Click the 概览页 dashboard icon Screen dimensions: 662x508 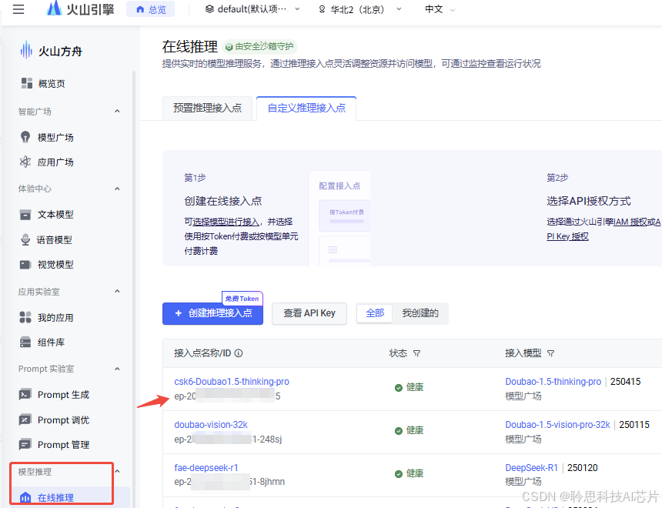[x=27, y=83]
